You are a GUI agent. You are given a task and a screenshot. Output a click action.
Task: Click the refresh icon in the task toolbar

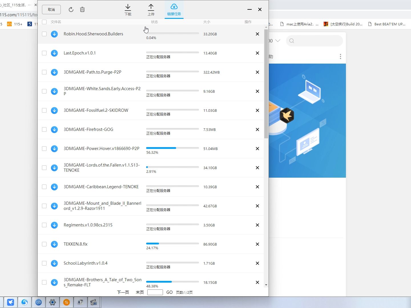click(71, 9)
